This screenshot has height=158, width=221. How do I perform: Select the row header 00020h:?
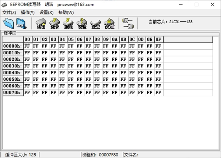pos(13,59)
